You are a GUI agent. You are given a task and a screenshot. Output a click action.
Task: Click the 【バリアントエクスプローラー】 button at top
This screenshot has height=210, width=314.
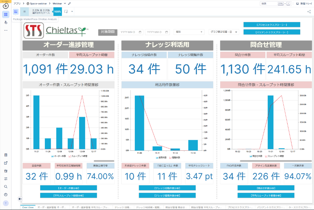[x=272, y=32]
